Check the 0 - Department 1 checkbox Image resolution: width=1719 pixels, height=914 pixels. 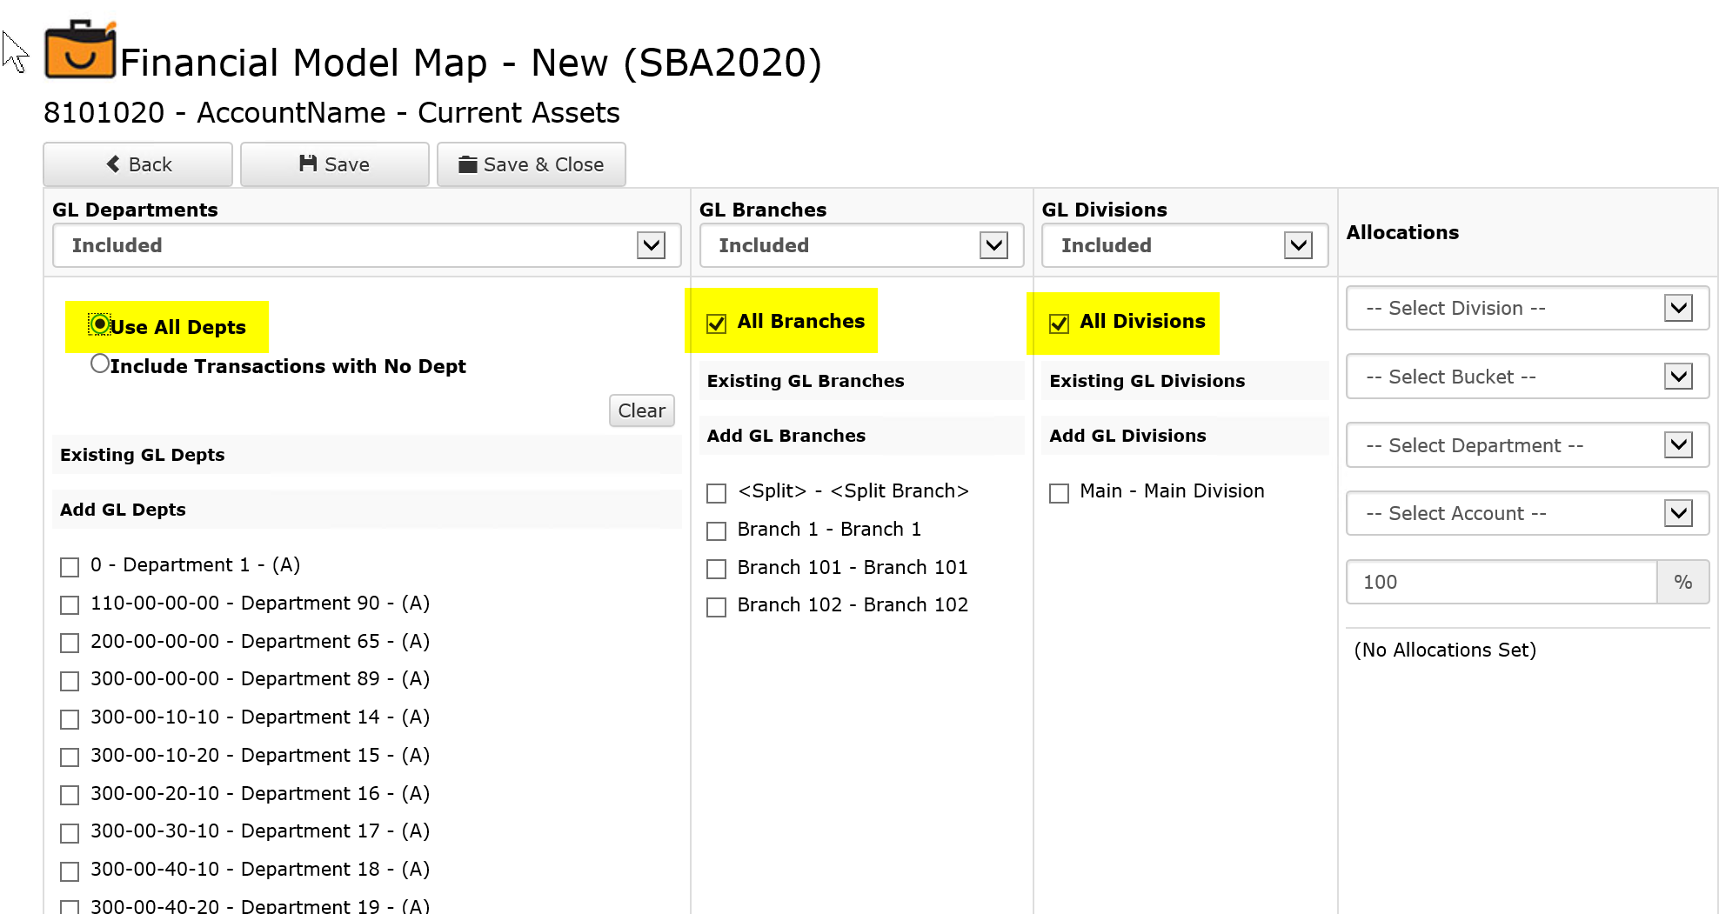click(70, 567)
